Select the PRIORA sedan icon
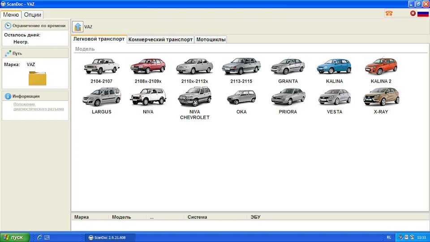Viewport: 430px width, 242px height. [288, 97]
